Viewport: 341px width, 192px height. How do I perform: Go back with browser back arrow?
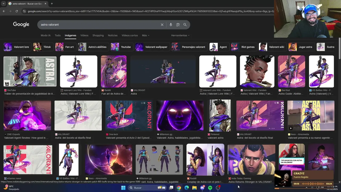coord(4,11)
